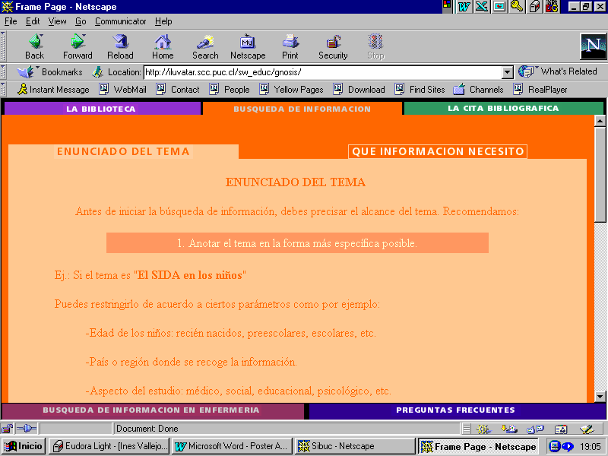608x456 pixels.
Task: Expand the Location URL history dropdown arrow
Action: click(508, 73)
